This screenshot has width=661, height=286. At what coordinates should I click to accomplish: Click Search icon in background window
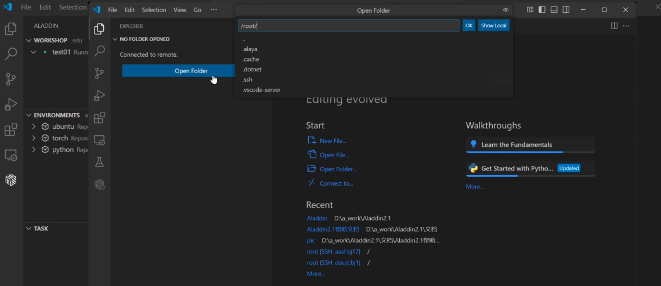click(x=10, y=53)
